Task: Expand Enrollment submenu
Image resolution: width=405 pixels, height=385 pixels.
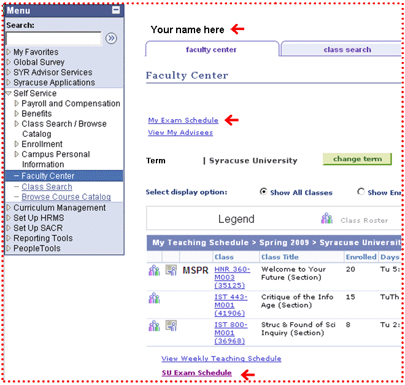Action: point(17,144)
